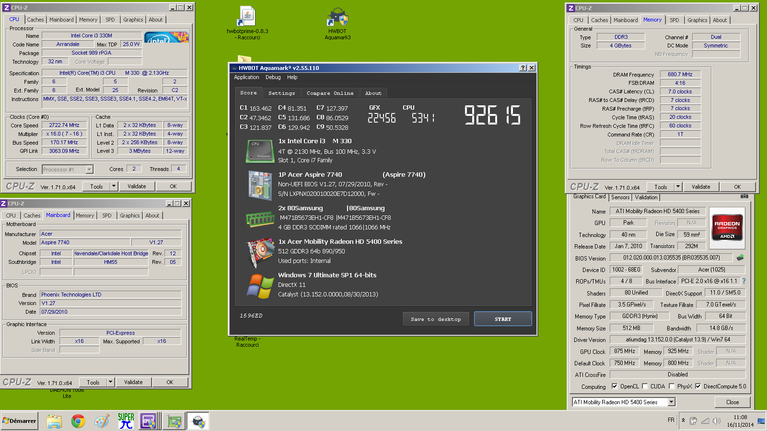Open the Processor #1 selection dropdown

tap(89, 170)
